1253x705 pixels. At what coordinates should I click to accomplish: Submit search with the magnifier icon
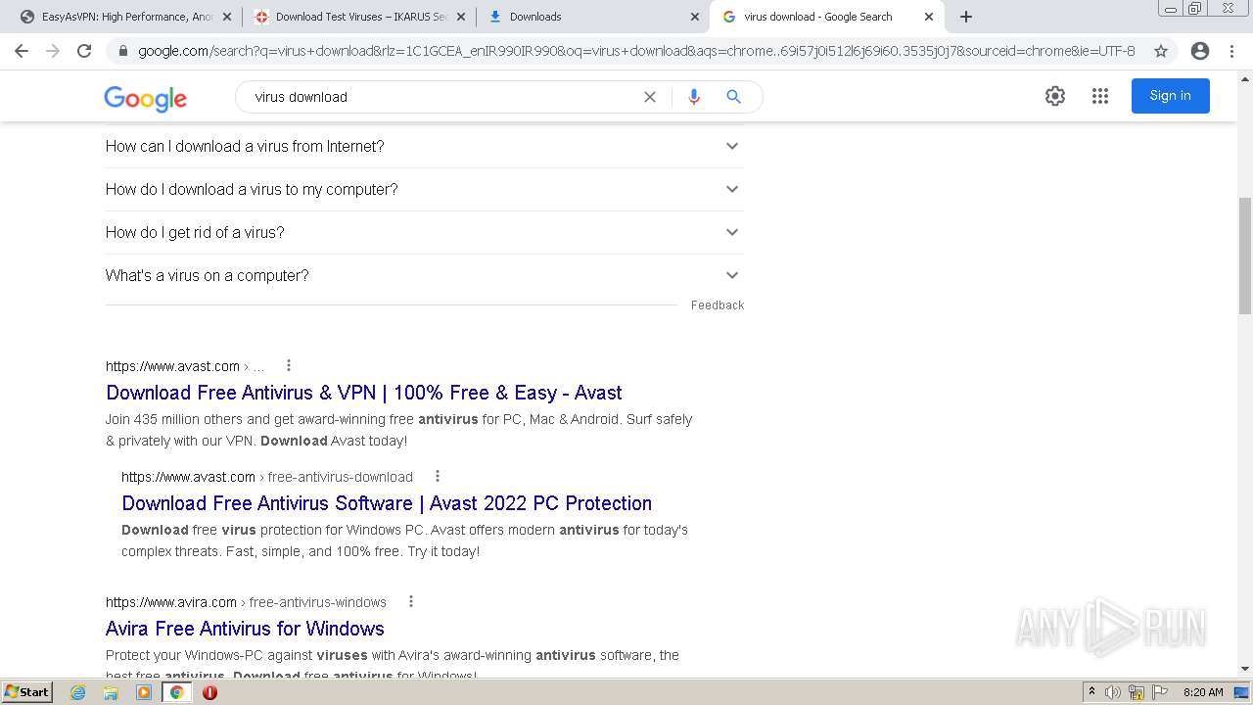coord(733,97)
